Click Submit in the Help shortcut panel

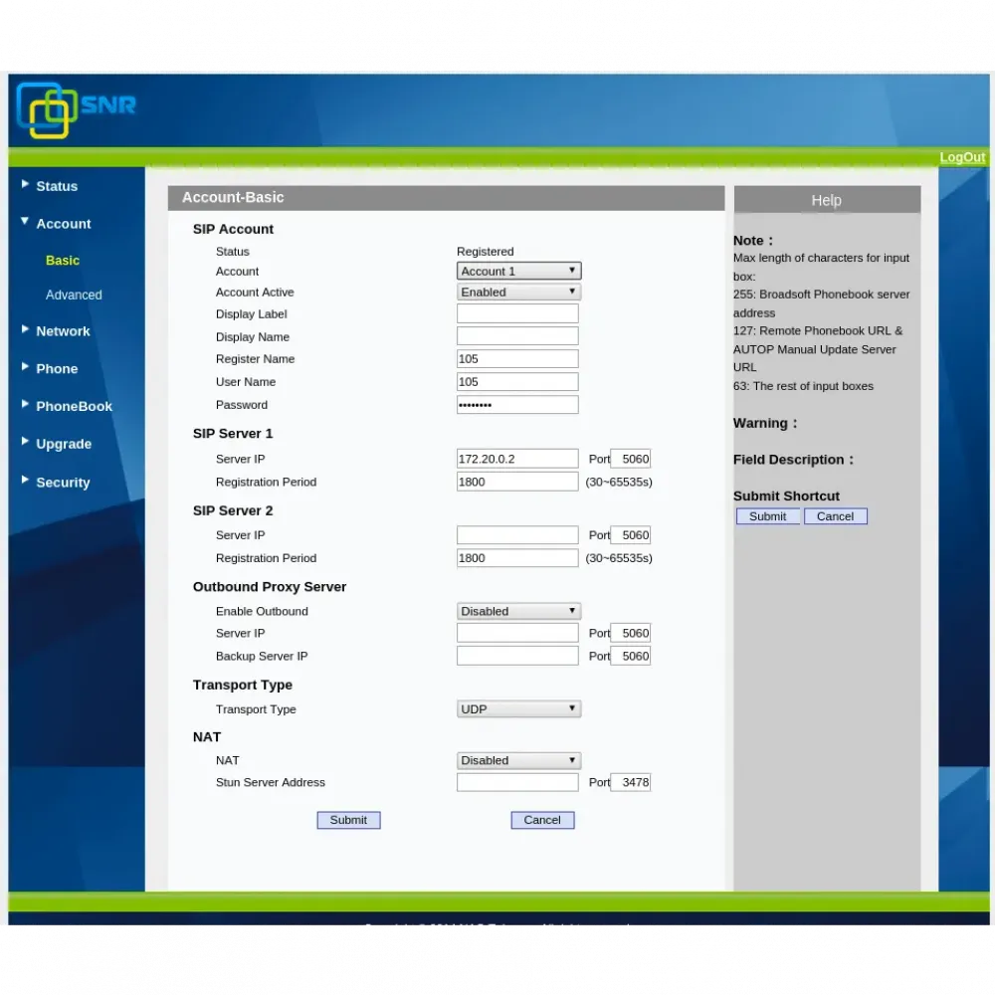pyautogui.click(x=768, y=516)
